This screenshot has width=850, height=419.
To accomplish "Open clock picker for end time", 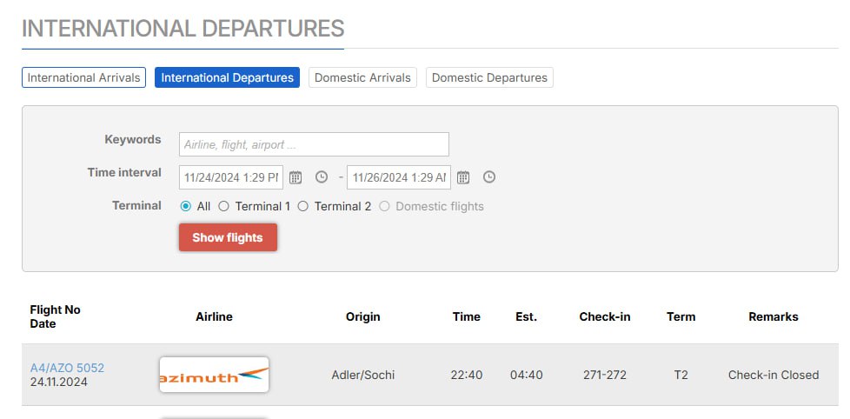I will [x=489, y=177].
